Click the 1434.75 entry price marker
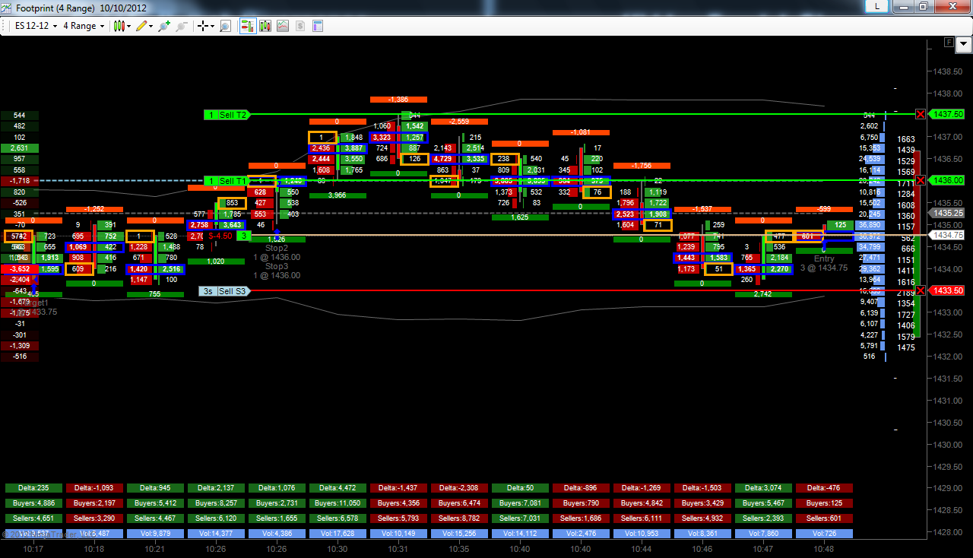973x558 pixels. coord(947,236)
